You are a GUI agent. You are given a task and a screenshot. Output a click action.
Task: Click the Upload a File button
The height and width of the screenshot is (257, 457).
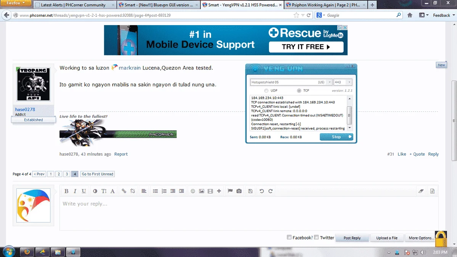[387, 238]
